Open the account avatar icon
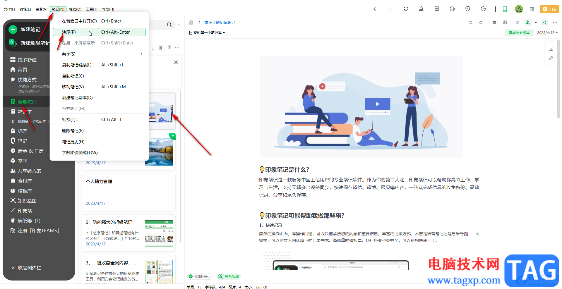Image resolution: width=562 pixels, height=289 pixels. [519, 9]
